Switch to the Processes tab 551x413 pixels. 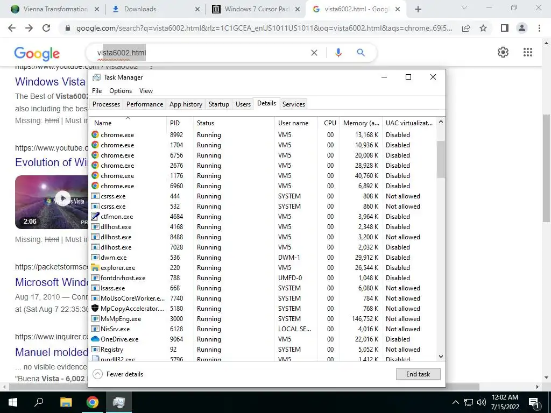pyautogui.click(x=106, y=104)
